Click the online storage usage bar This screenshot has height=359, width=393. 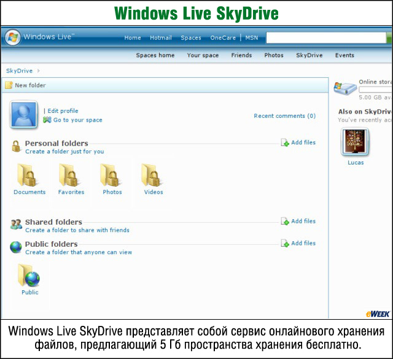375,90
